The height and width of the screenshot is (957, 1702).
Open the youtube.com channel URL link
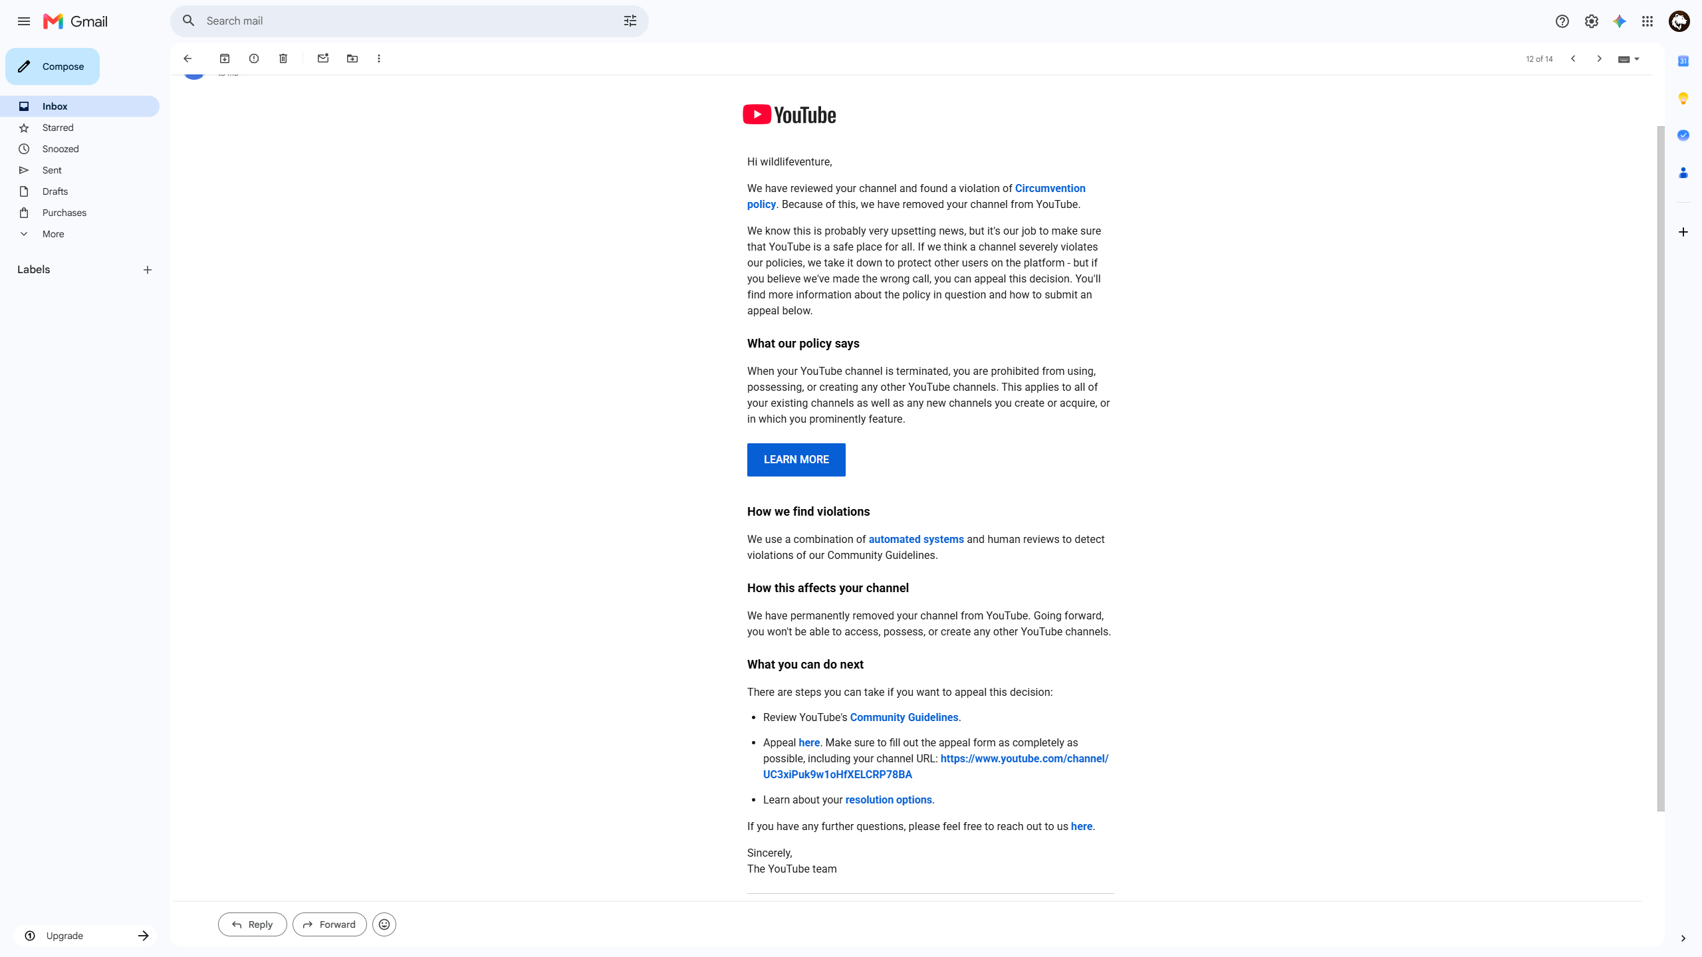[1024, 759]
